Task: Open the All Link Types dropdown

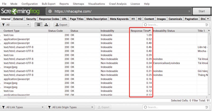Action: [23, 107]
